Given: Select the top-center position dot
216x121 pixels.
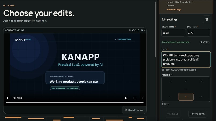Looking at the screenshot, I should click(x=186, y=81).
